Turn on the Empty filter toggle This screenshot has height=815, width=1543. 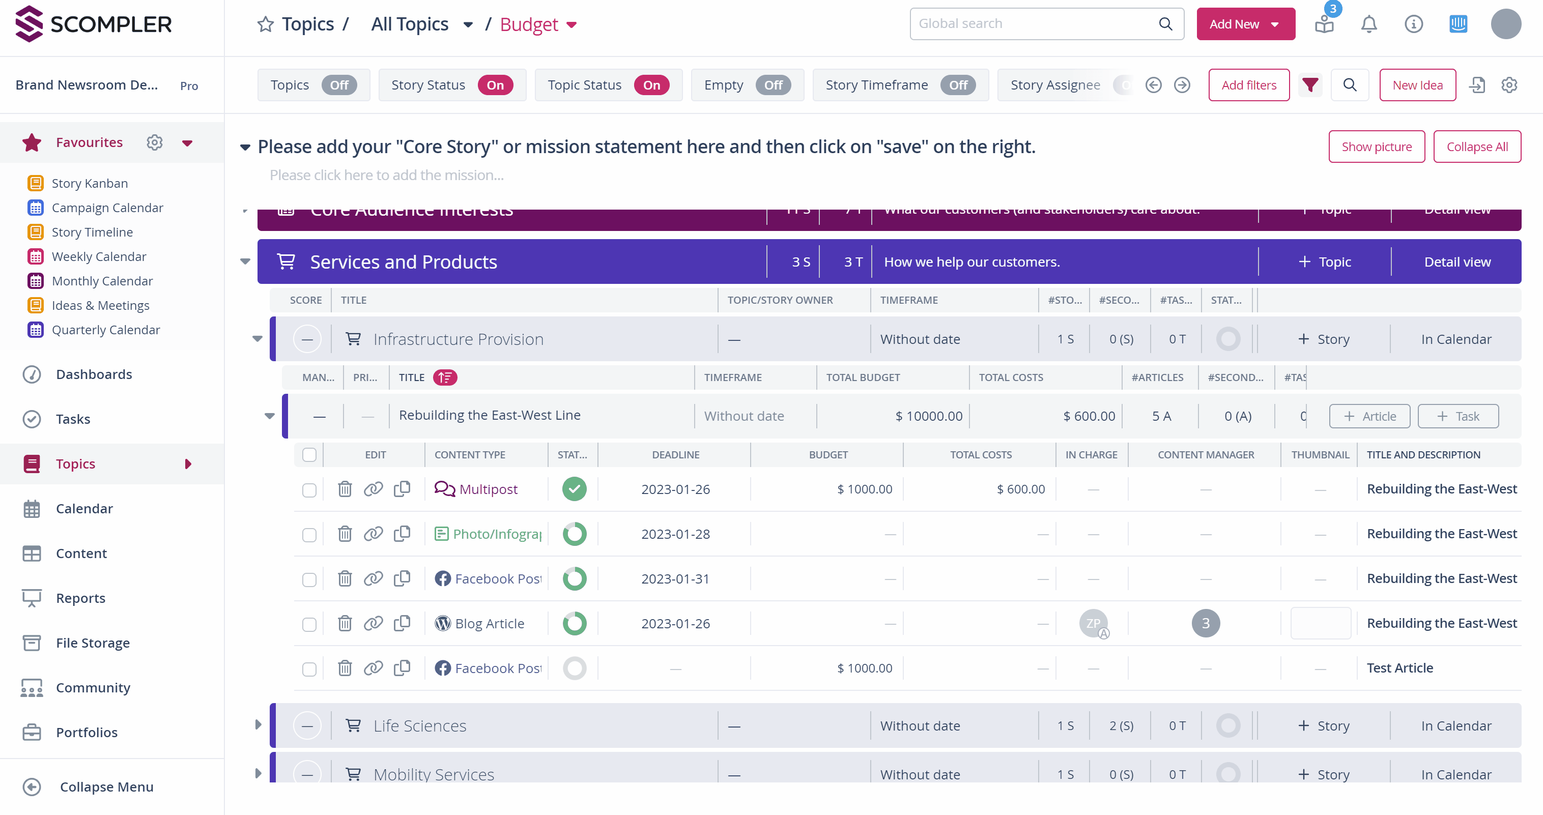(x=773, y=85)
